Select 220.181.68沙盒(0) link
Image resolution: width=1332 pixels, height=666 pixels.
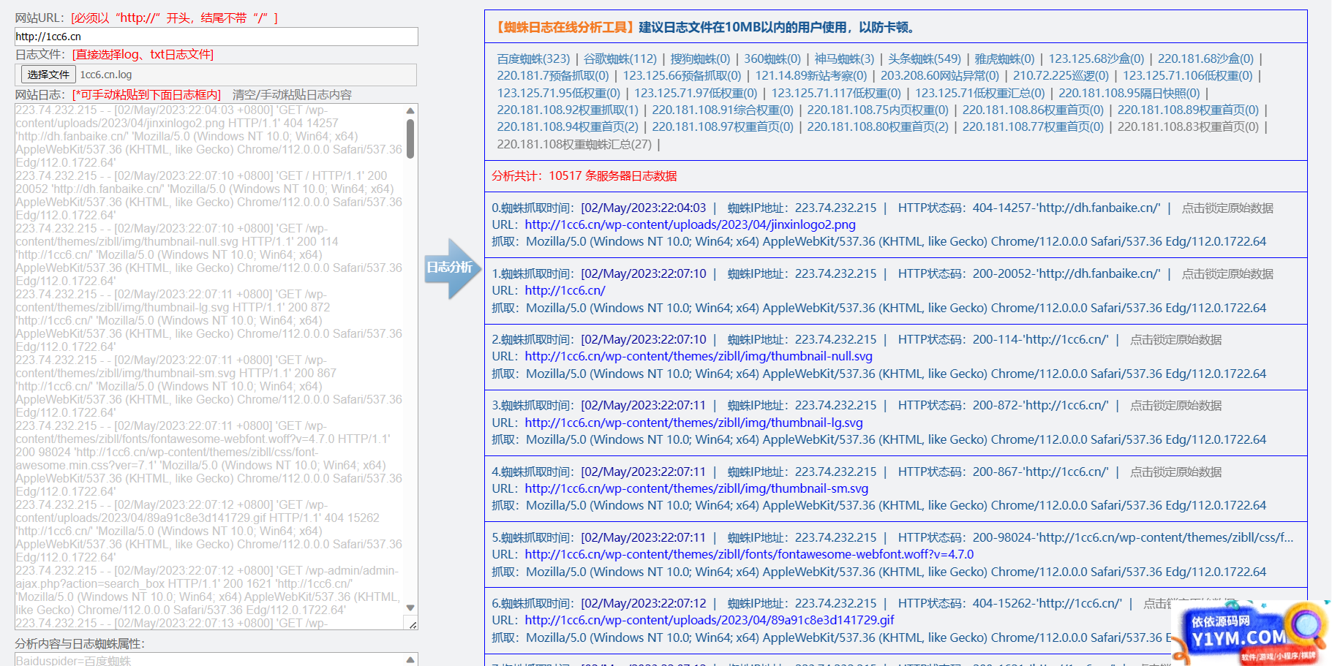[1205, 58]
